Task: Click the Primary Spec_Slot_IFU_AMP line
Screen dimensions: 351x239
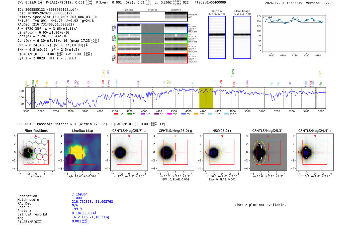Action: 58,17
